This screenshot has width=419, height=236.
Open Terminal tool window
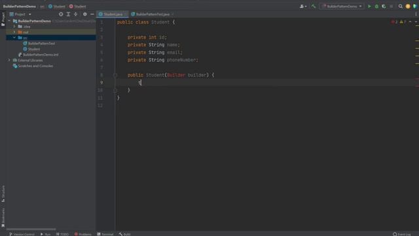point(105,234)
